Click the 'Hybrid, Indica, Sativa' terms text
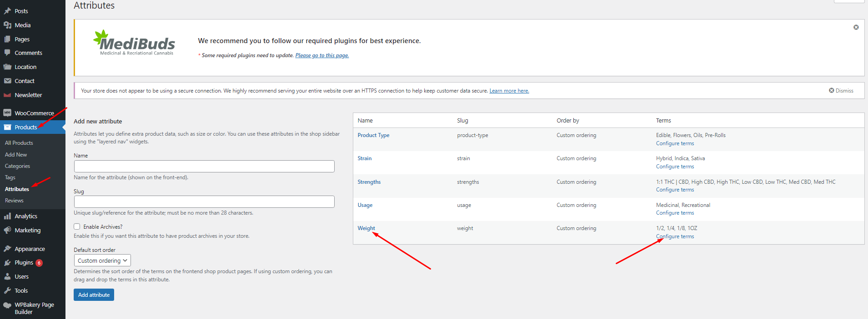Viewport: 868px width, 319px height. pos(680,158)
